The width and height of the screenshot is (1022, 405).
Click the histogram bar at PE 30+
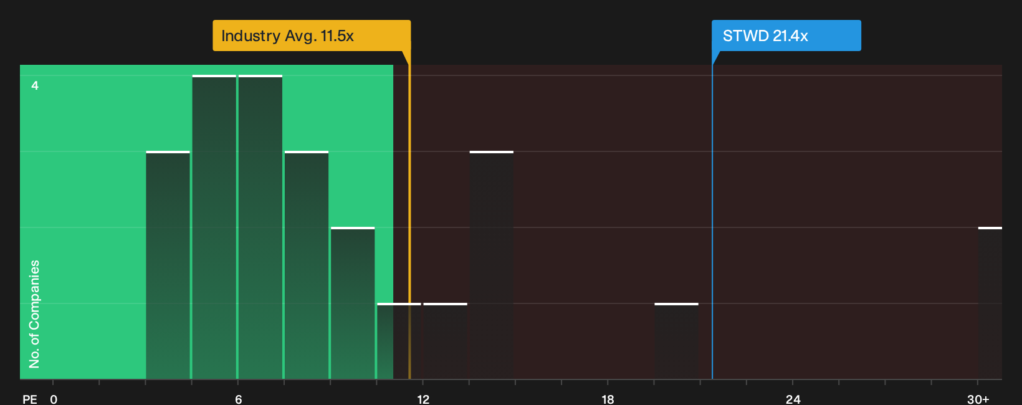(990, 303)
